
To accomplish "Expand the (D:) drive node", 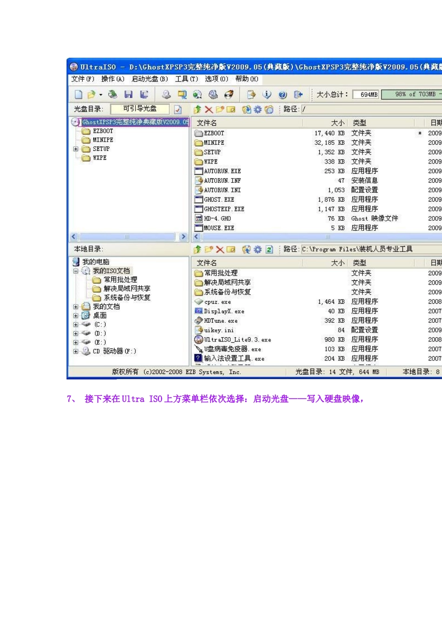I will (x=76, y=333).
